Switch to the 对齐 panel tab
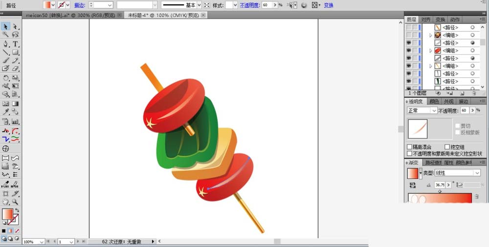The image size is (489, 247). pyautogui.click(x=426, y=20)
